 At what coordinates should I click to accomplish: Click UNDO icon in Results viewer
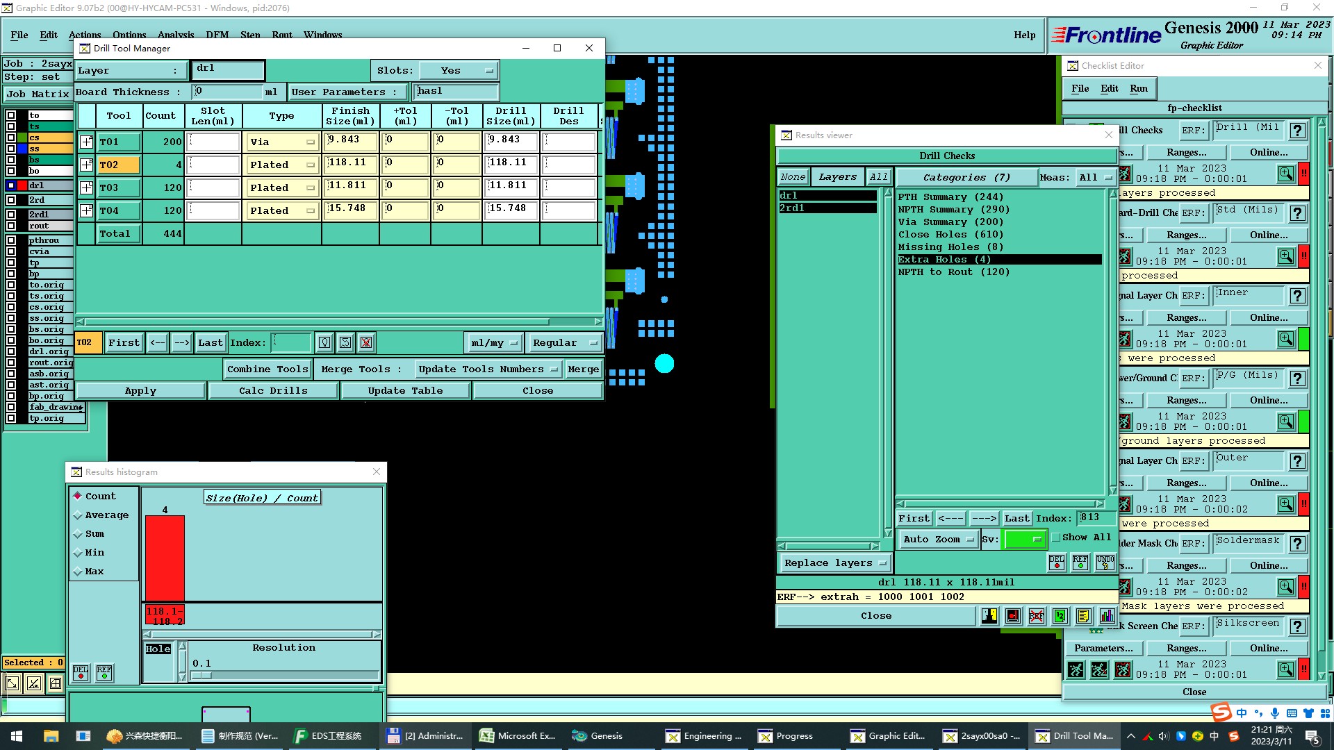[1105, 562]
